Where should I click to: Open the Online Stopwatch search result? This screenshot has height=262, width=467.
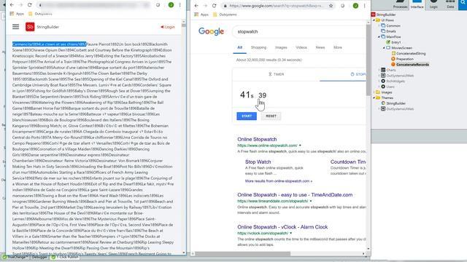pyautogui.click(x=257, y=139)
